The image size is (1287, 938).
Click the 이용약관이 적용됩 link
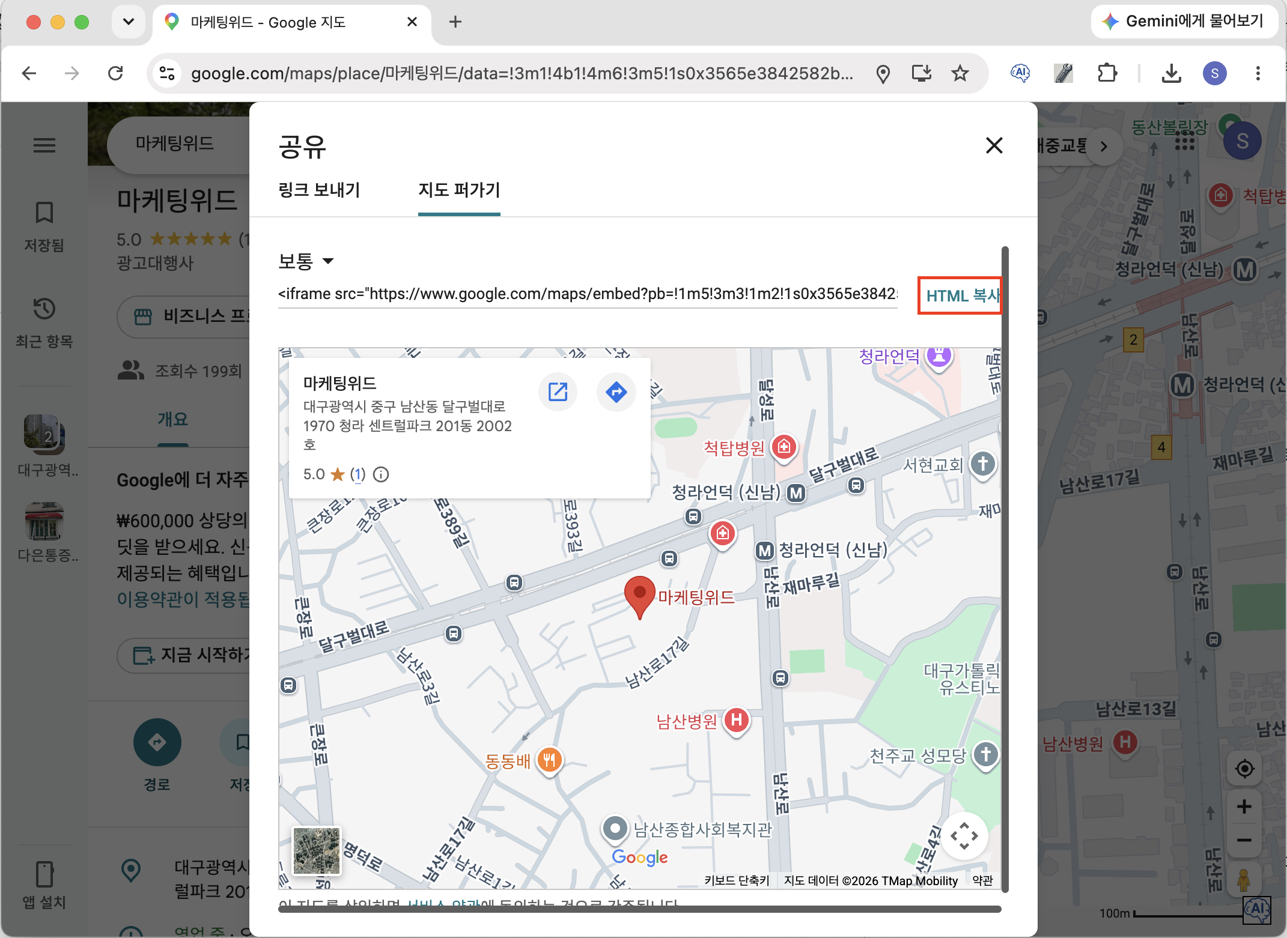pyautogui.click(x=183, y=599)
